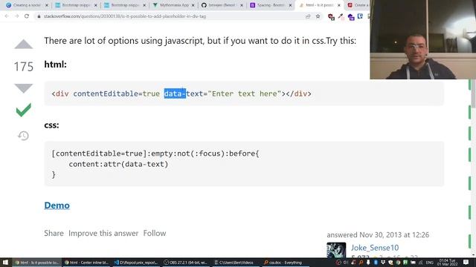Click the Follow link under the answer

(155, 233)
